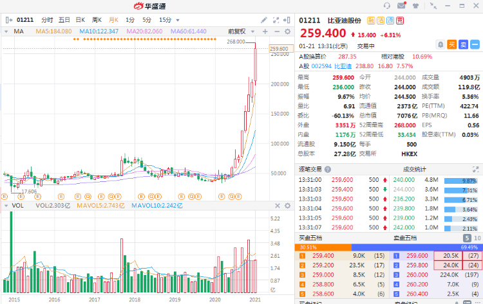Image resolution: width=483 pixels, height=304 pixels.
Task: Open the customer service headset icon
Action: [386, 6]
